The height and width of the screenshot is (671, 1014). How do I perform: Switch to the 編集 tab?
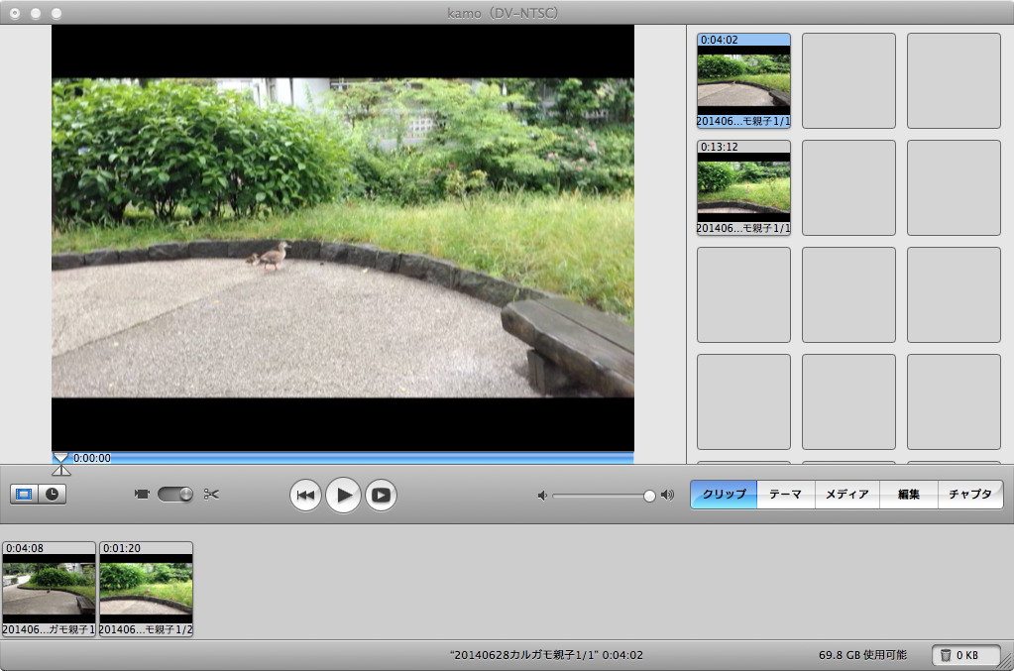point(908,495)
